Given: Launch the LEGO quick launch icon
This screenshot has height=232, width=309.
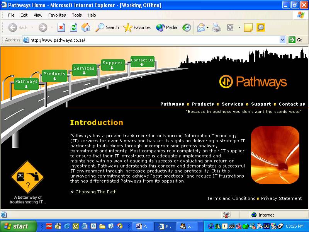Looking at the screenshot, I should click(x=49, y=226).
